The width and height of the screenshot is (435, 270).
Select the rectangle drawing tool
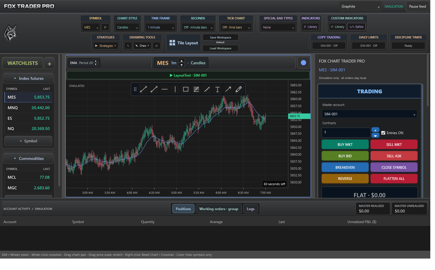pos(186,90)
